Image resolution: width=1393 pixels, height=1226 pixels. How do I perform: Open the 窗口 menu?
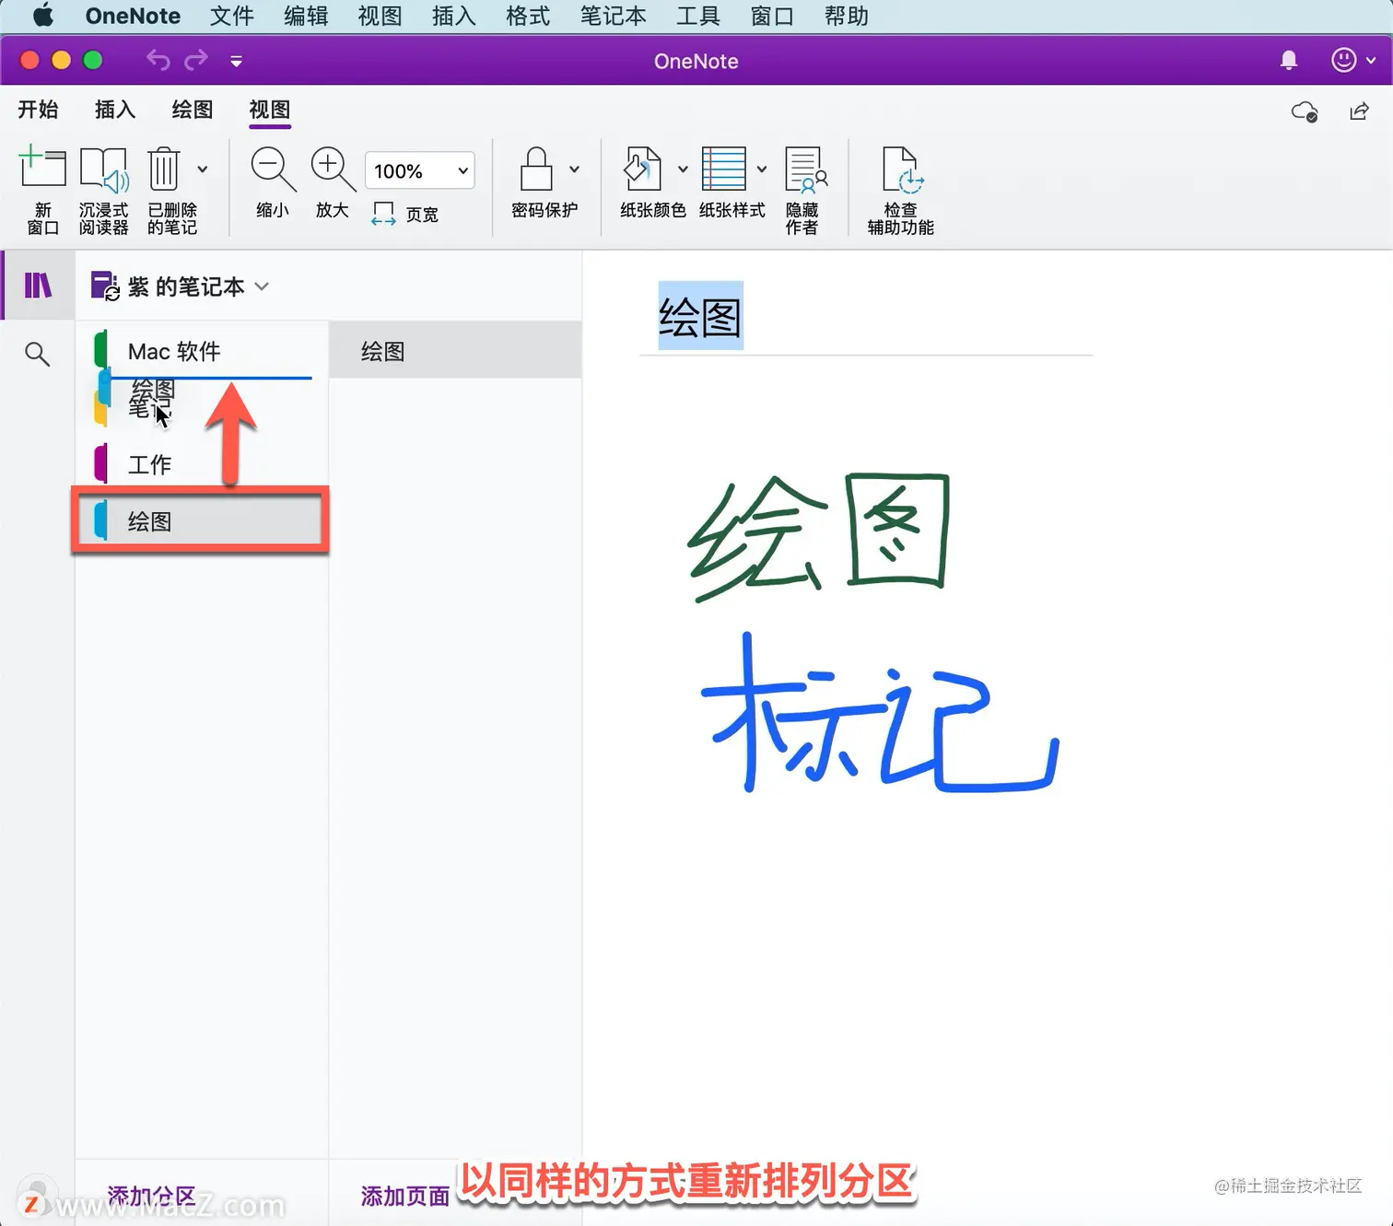pos(772,16)
